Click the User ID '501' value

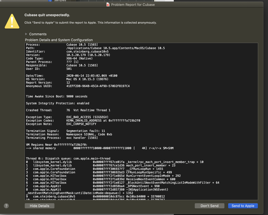pos(69,69)
